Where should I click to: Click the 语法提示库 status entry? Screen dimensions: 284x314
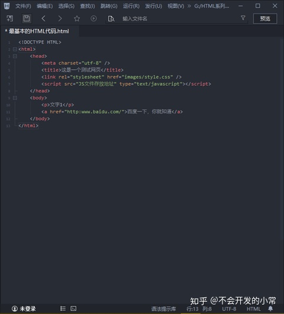pos(163,309)
